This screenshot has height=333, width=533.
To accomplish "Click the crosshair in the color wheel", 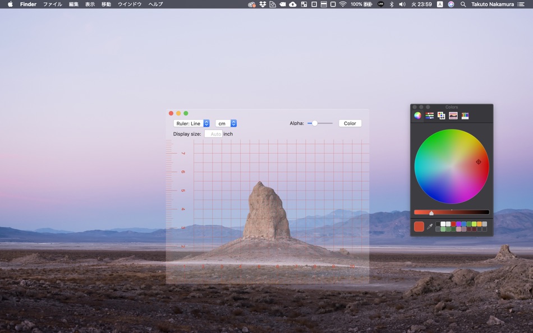I will (478, 162).
